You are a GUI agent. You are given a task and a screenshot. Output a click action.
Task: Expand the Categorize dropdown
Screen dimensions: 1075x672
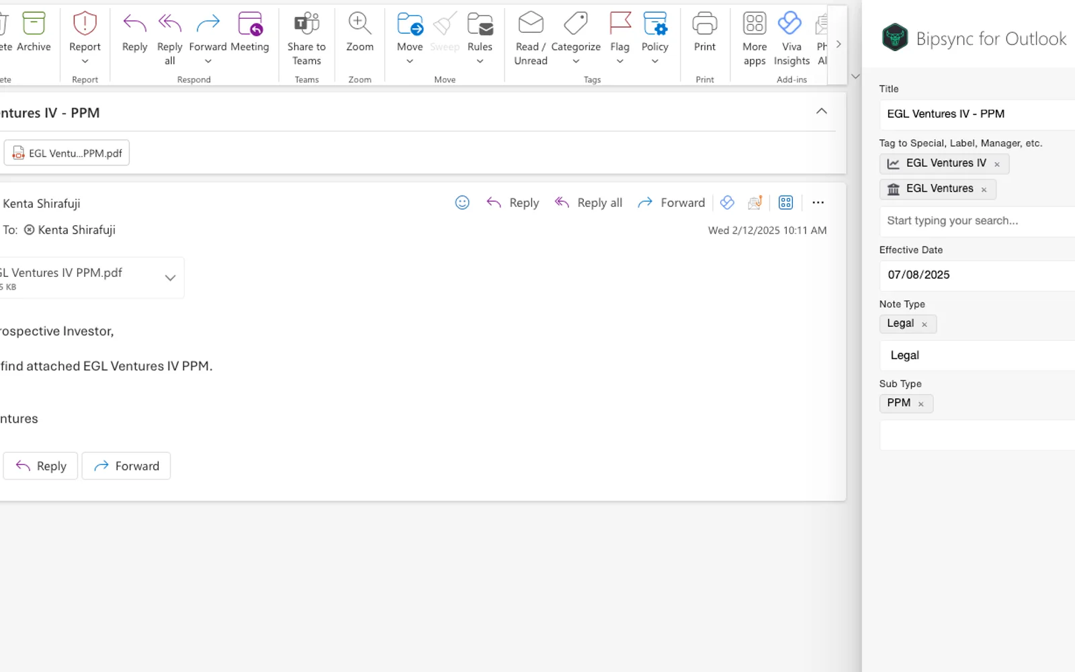(x=576, y=61)
